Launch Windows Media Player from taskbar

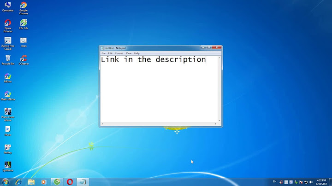(x=44, y=182)
